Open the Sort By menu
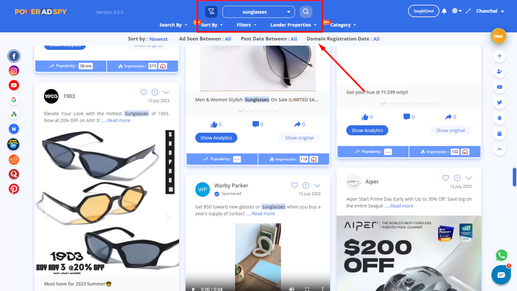The image size is (517, 291). (212, 25)
